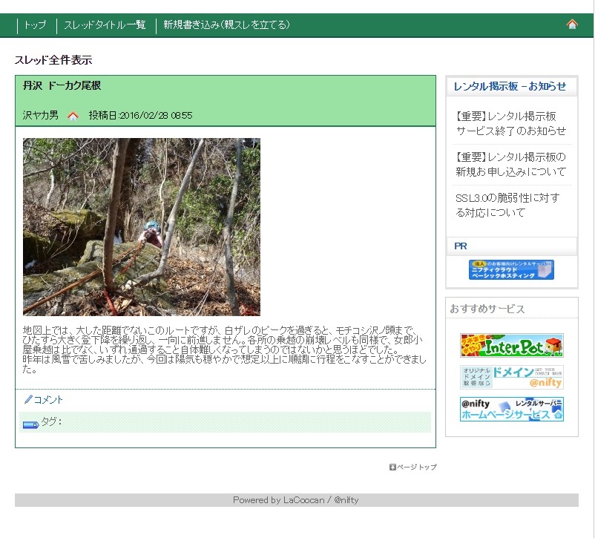
Task: Click the pencil コメント icon
Action: coord(28,399)
